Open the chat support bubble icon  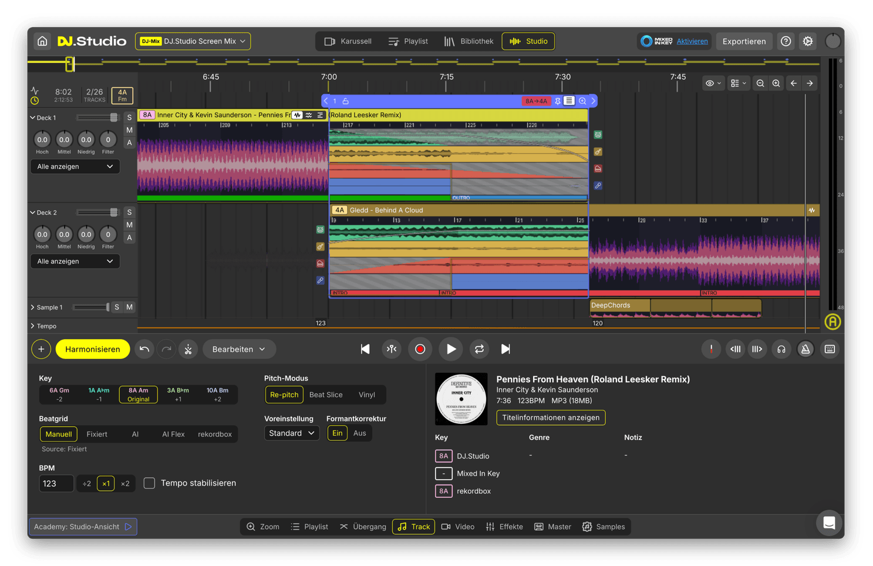point(829,523)
